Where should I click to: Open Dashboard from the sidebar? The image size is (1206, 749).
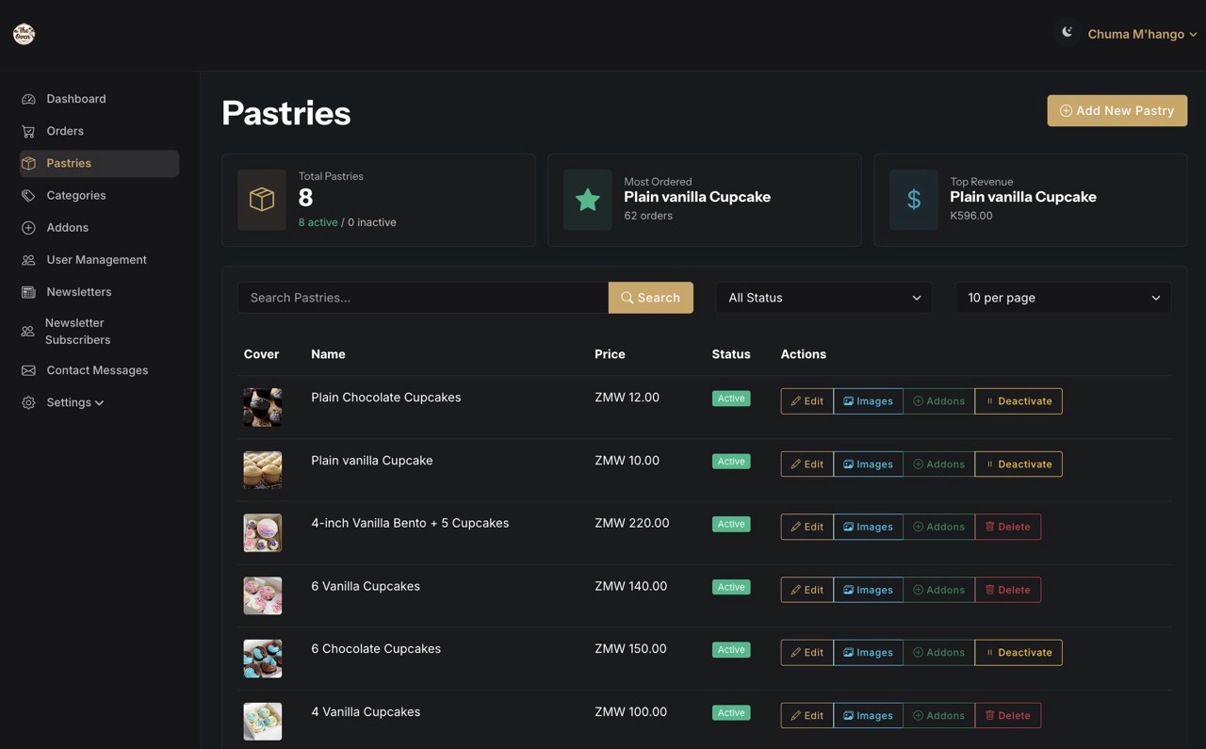pyautogui.click(x=75, y=99)
